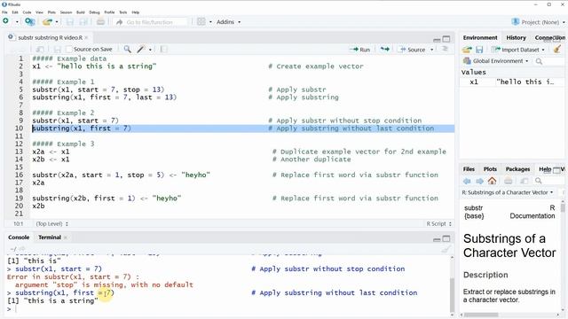
Task: Switch to the Packages tab
Action: [x=517, y=169]
